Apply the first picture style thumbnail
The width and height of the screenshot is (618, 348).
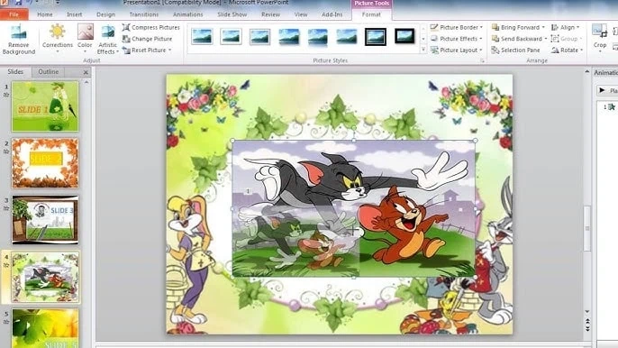(202, 36)
